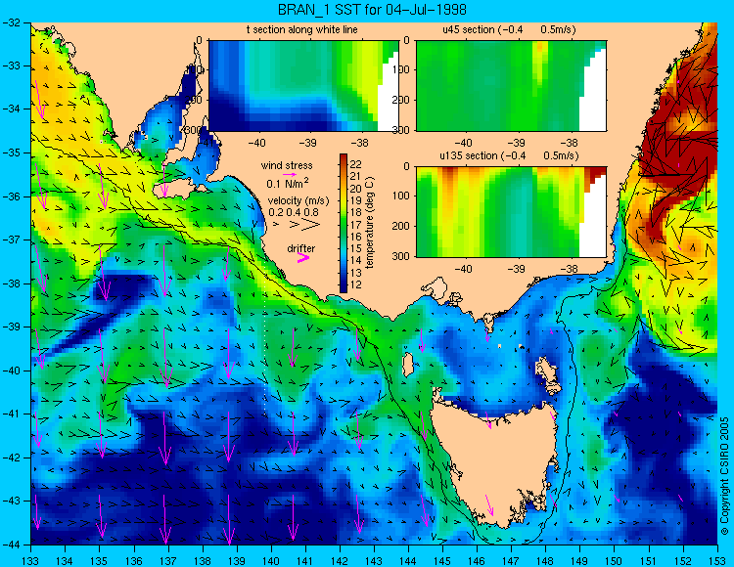Click the "temperature (deg C)" colorbar label
This screenshot has height=567, width=734.
click(x=370, y=223)
